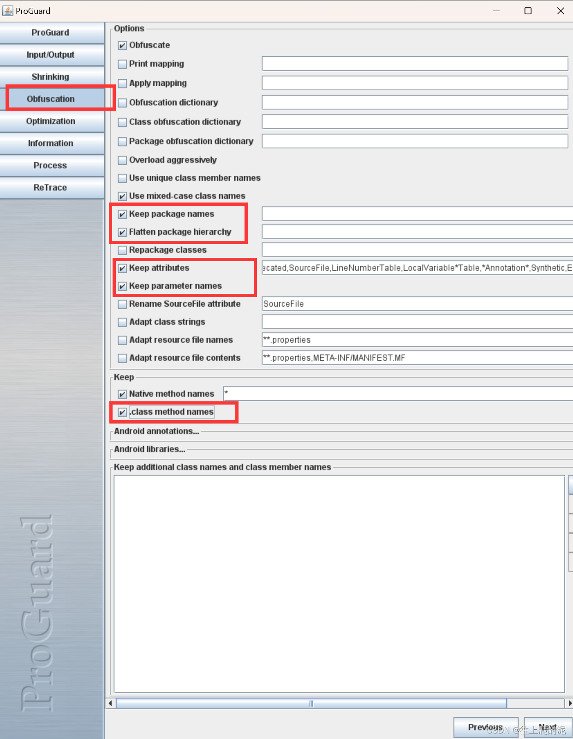Focus the Class obfuscation dictionary field
The width and height of the screenshot is (573, 739).
415,122
